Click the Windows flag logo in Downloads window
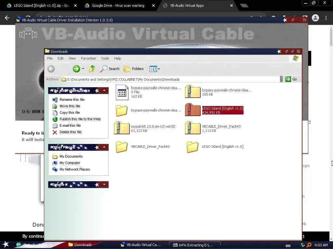The width and height of the screenshot is (333, 249). (295, 58)
